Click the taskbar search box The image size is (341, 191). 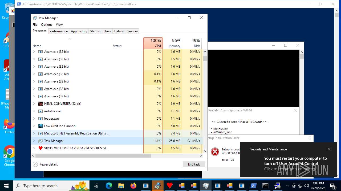tap(51, 186)
